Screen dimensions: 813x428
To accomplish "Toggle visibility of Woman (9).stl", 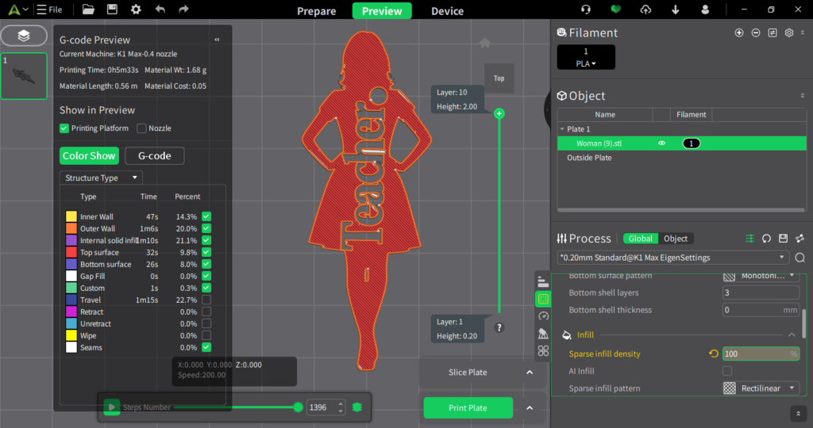I will [661, 143].
